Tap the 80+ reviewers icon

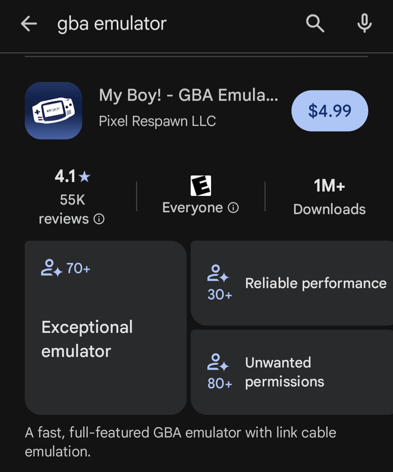pyautogui.click(x=218, y=362)
